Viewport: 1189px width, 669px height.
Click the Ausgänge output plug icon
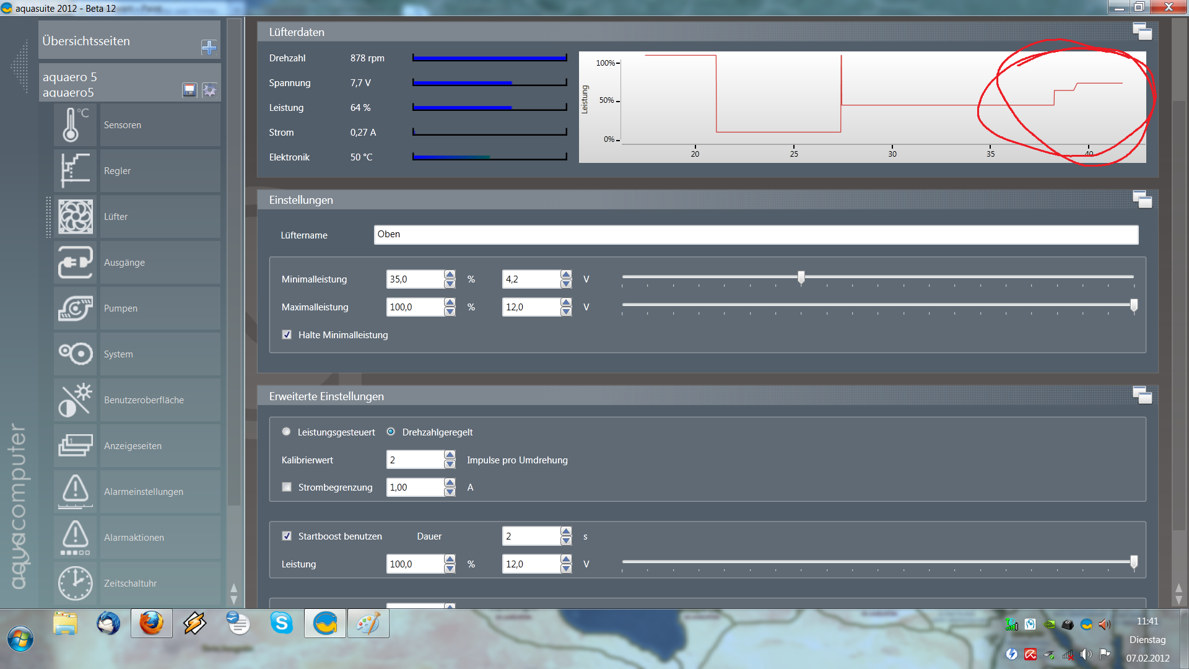(76, 263)
